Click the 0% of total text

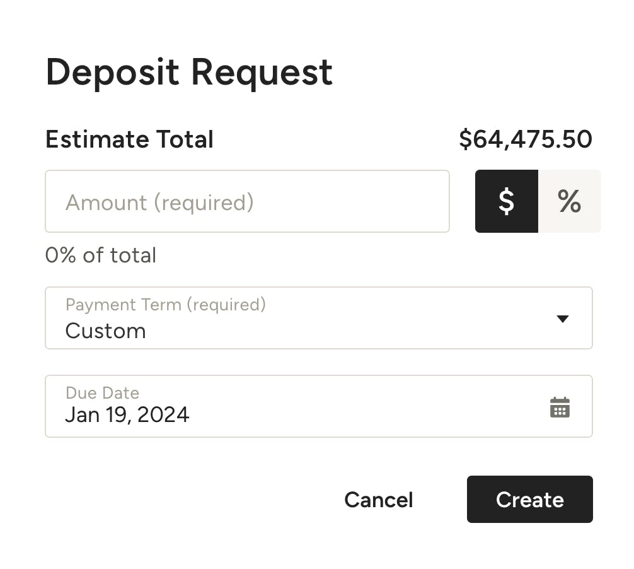pos(101,255)
